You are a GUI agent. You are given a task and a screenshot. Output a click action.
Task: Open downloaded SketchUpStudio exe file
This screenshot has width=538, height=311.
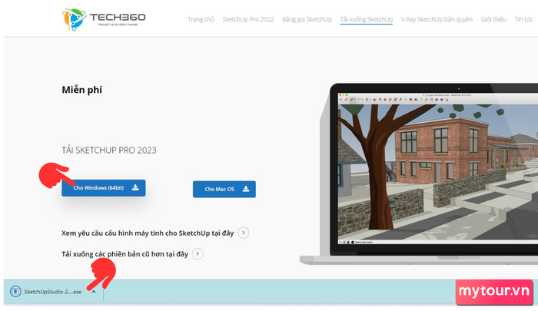pos(53,292)
